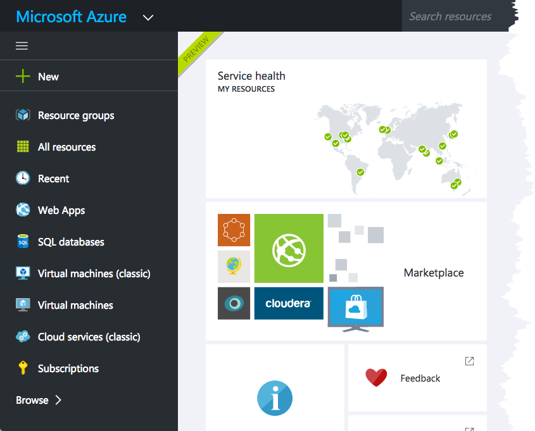Click the Search resources field
This screenshot has width=535, height=431.
click(455, 16)
